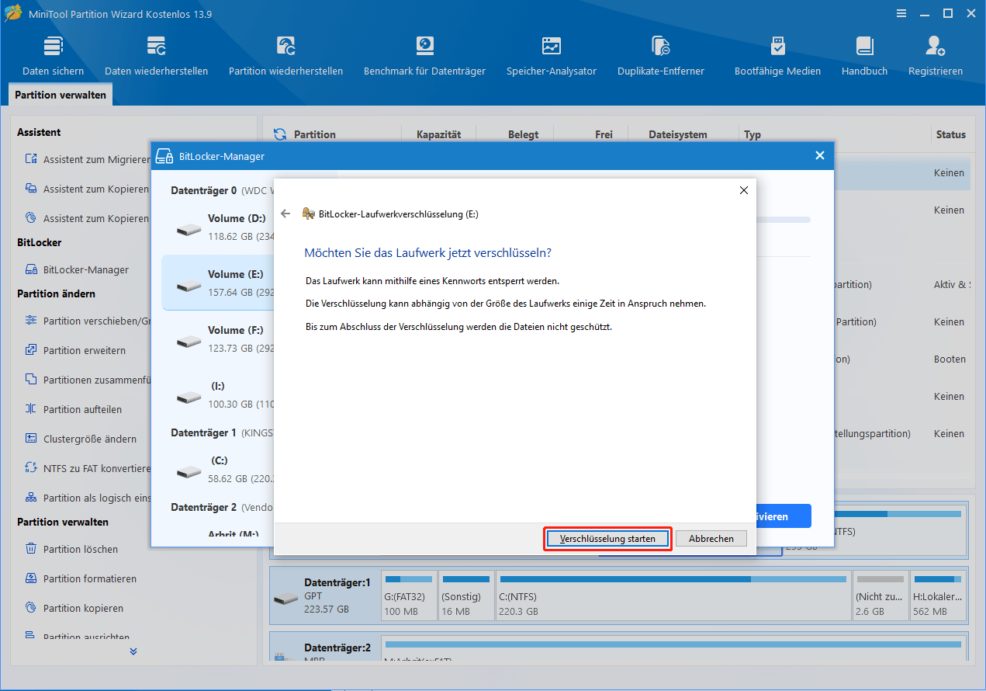Open Daten sichern backup tool
This screenshot has width=986, height=691.
coord(53,56)
